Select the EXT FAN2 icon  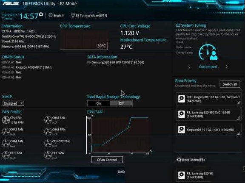click(x=48, y=155)
